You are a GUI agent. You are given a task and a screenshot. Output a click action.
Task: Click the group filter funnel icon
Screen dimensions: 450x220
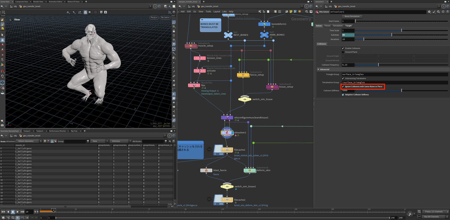[x=88, y=141]
